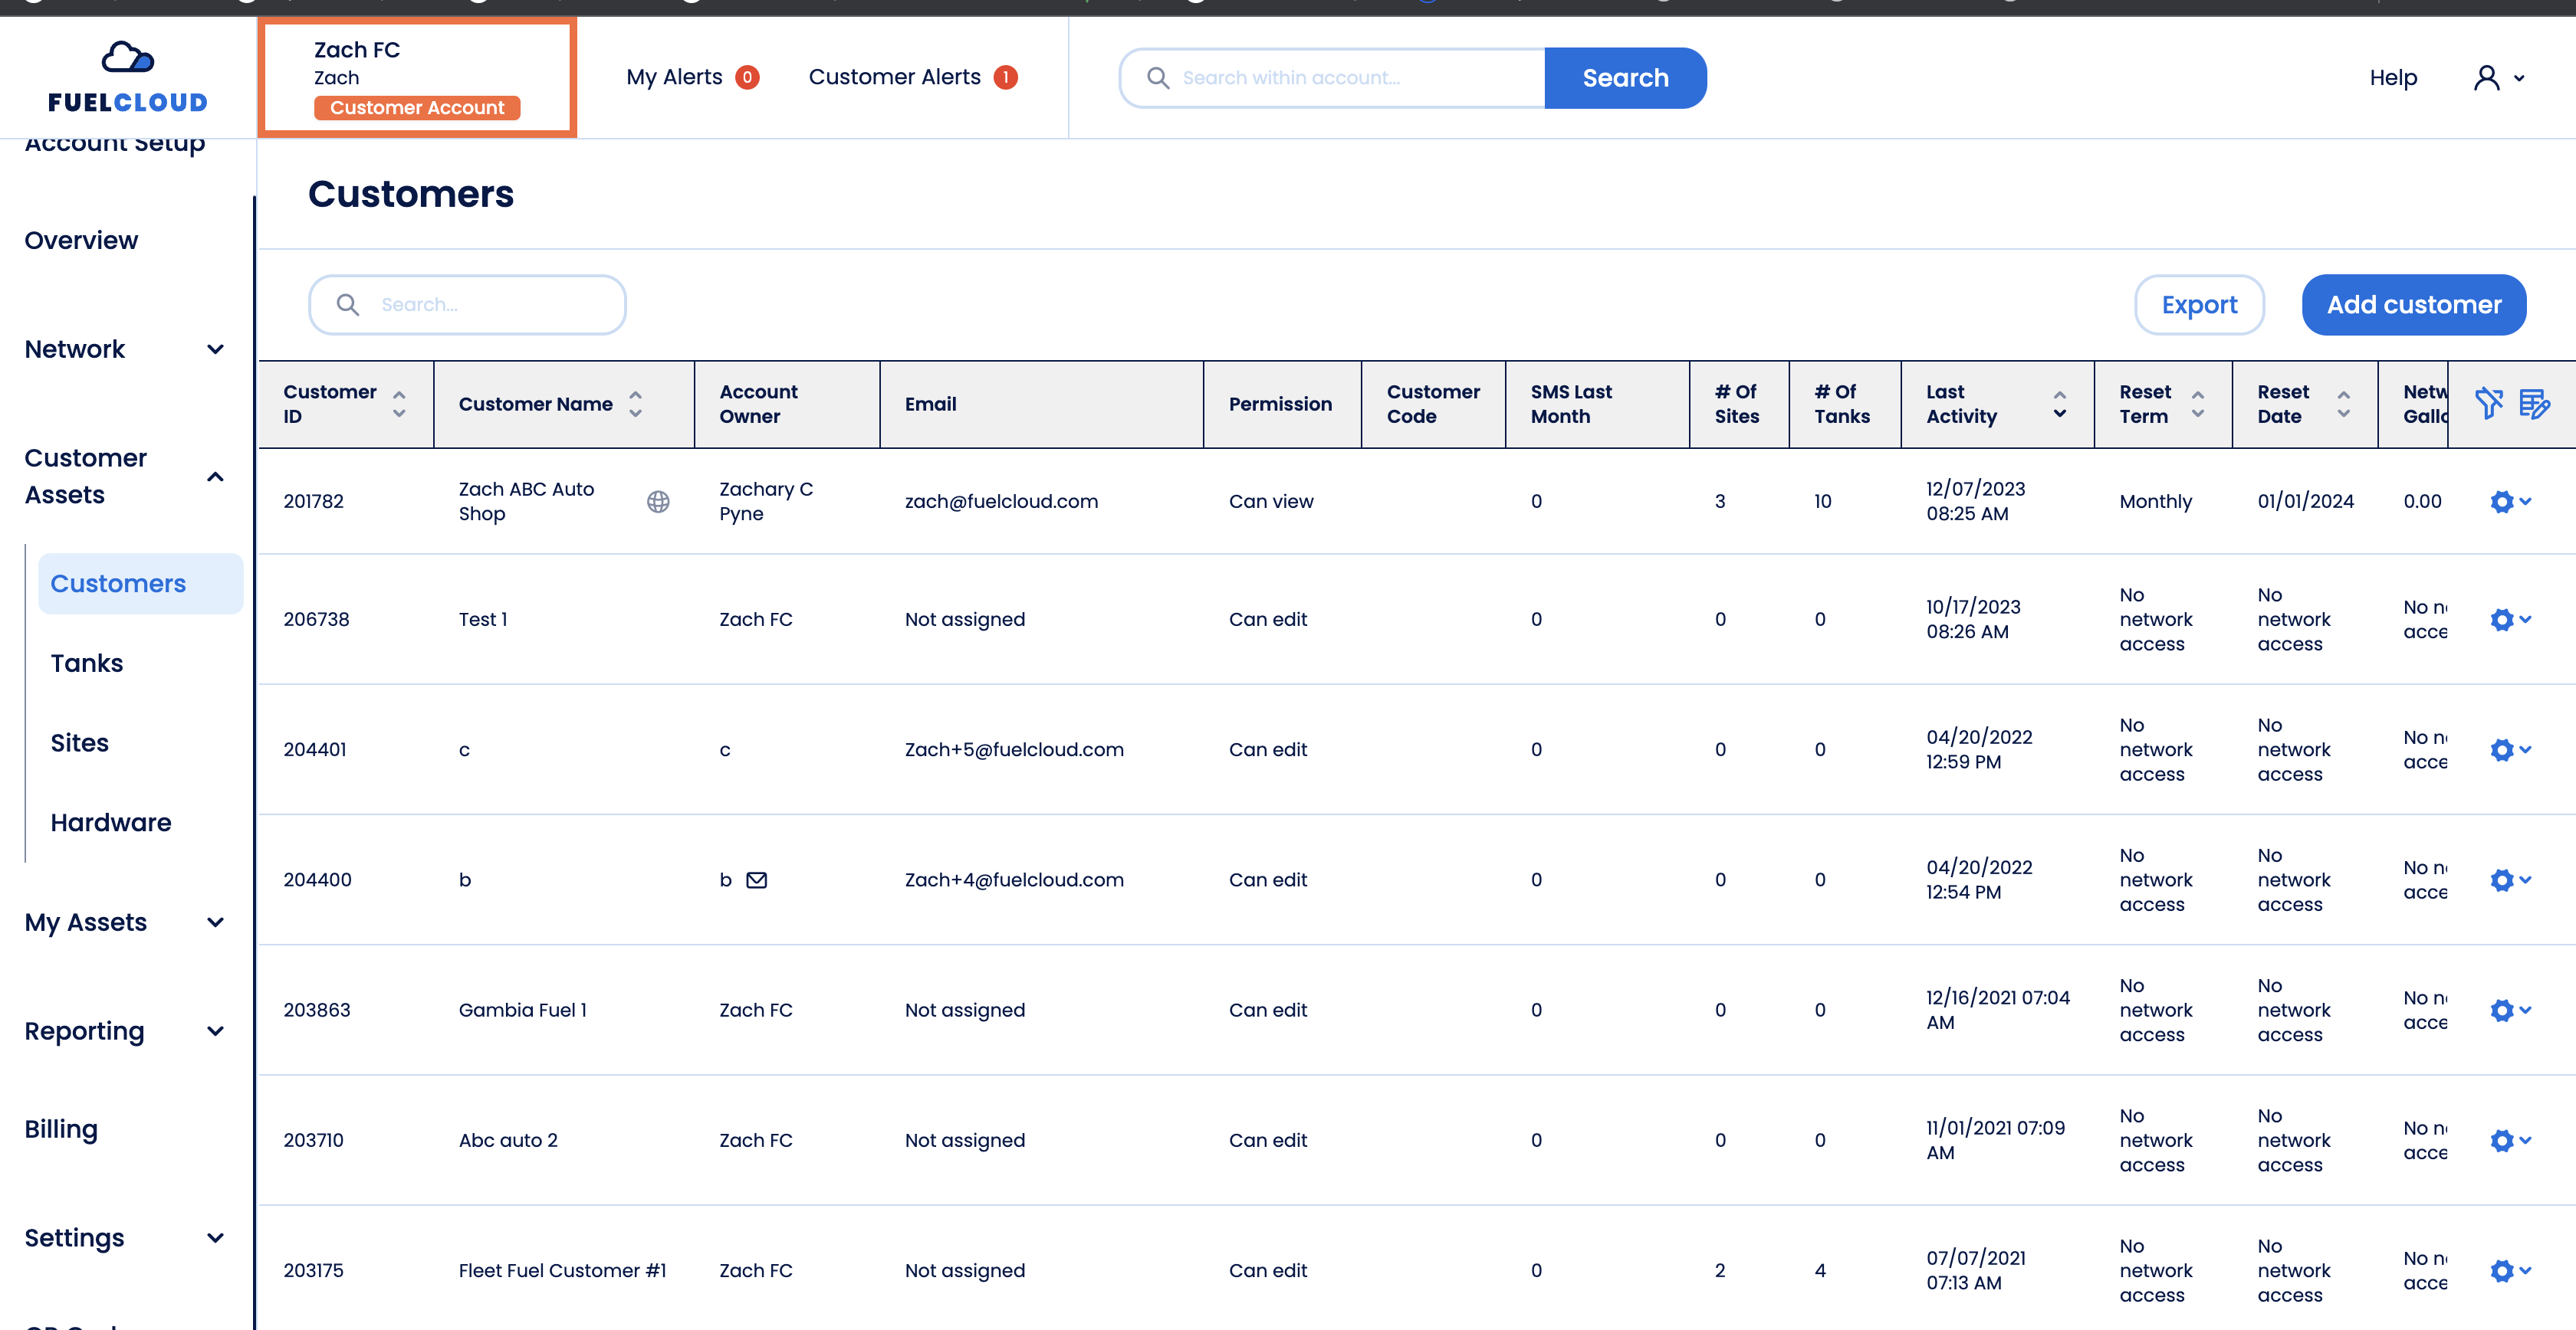Sort table by Customer Name
The width and height of the screenshot is (2576, 1330).
tap(635, 404)
